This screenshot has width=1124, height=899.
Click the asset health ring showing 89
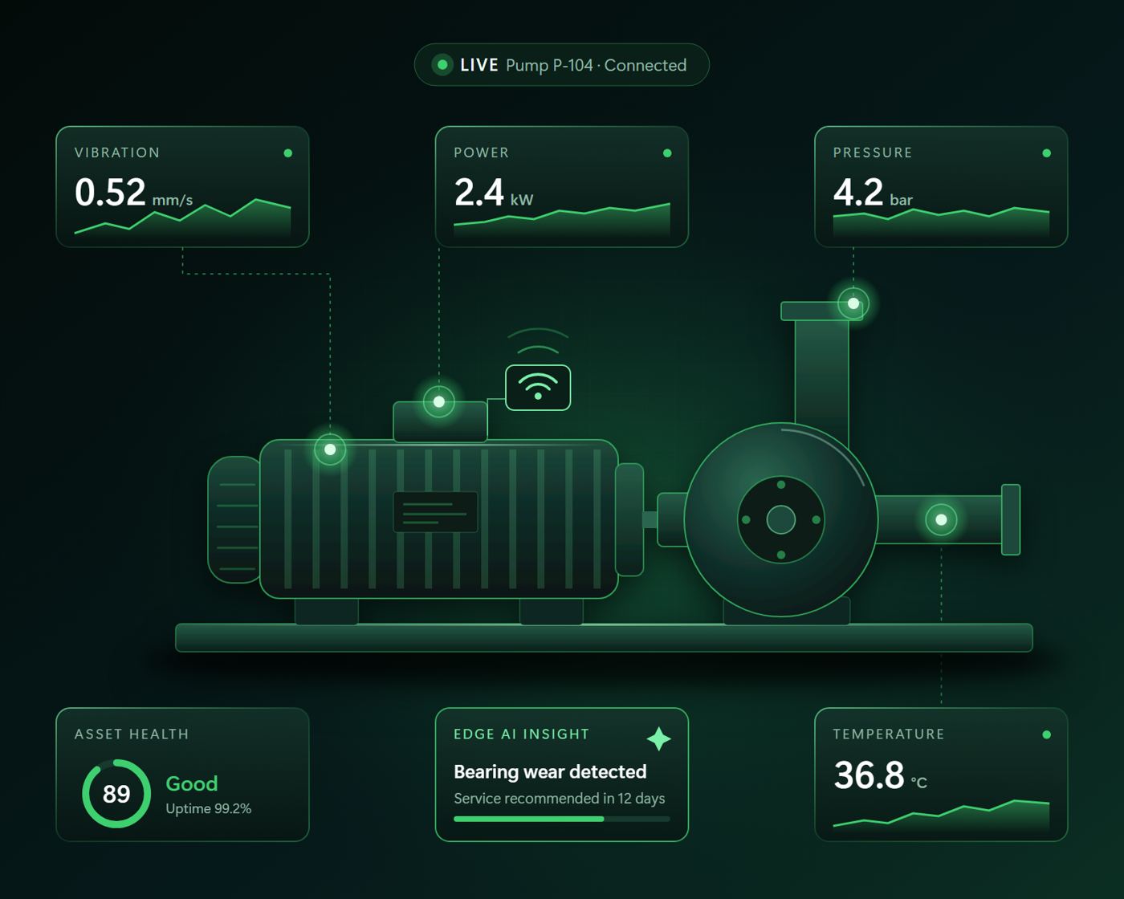click(x=116, y=794)
